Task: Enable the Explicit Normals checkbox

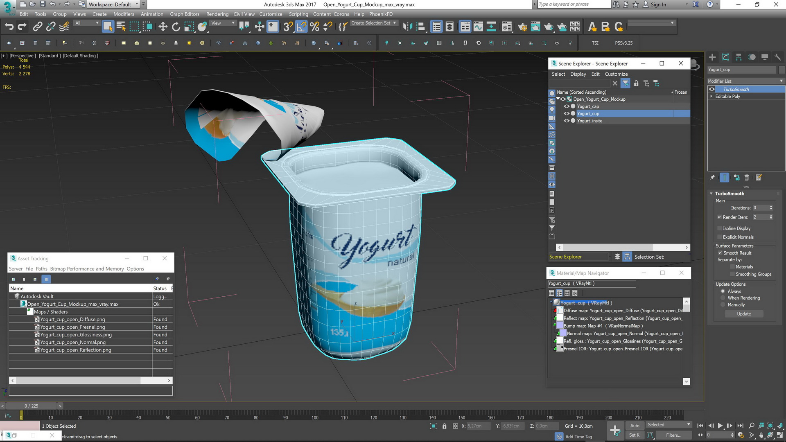Action: point(719,237)
